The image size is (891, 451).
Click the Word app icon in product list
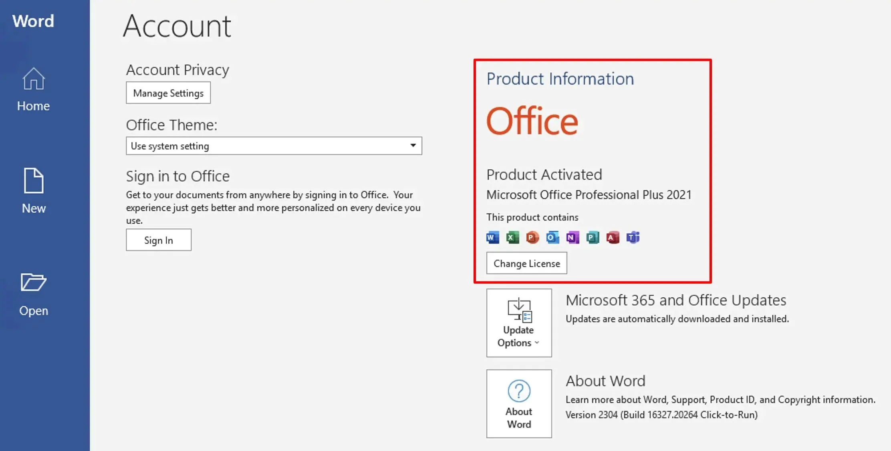pos(492,238)
